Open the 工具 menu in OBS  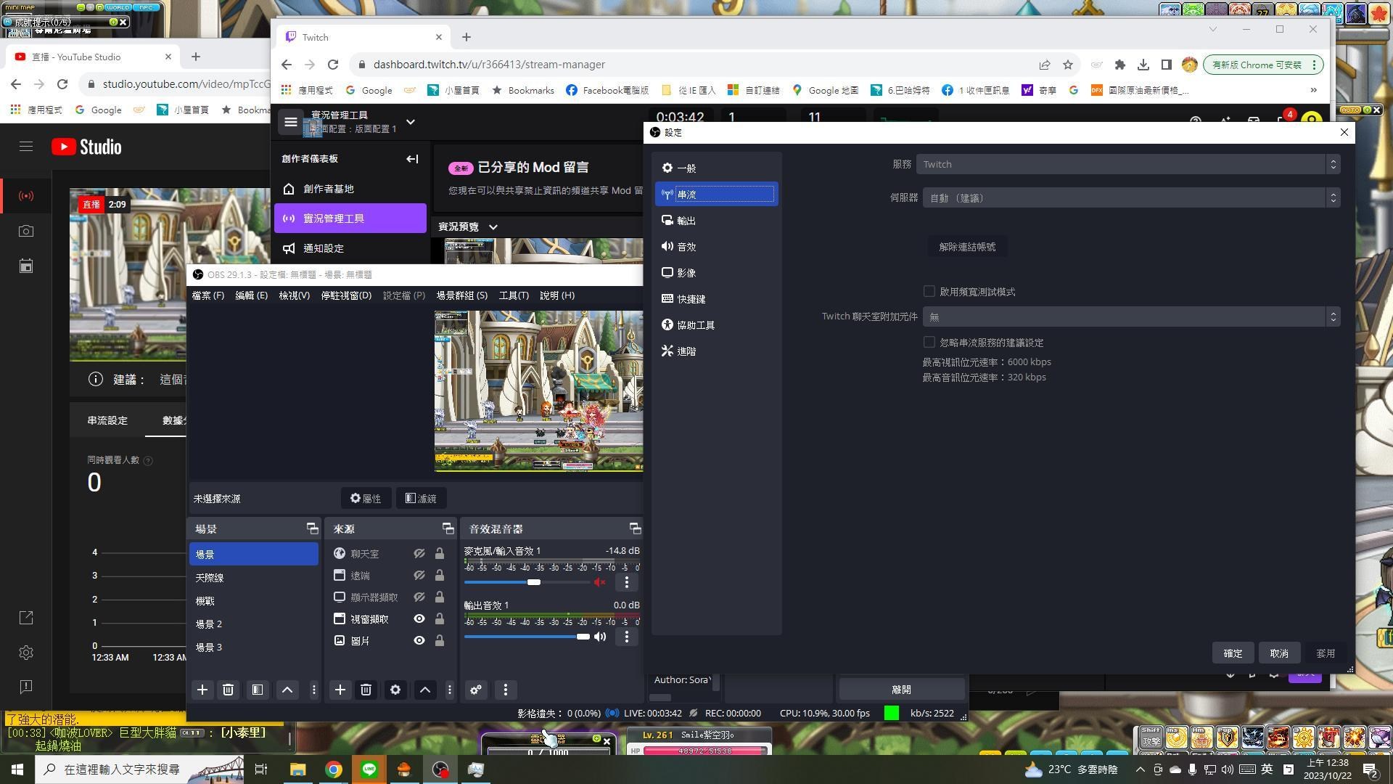point(514,295)
